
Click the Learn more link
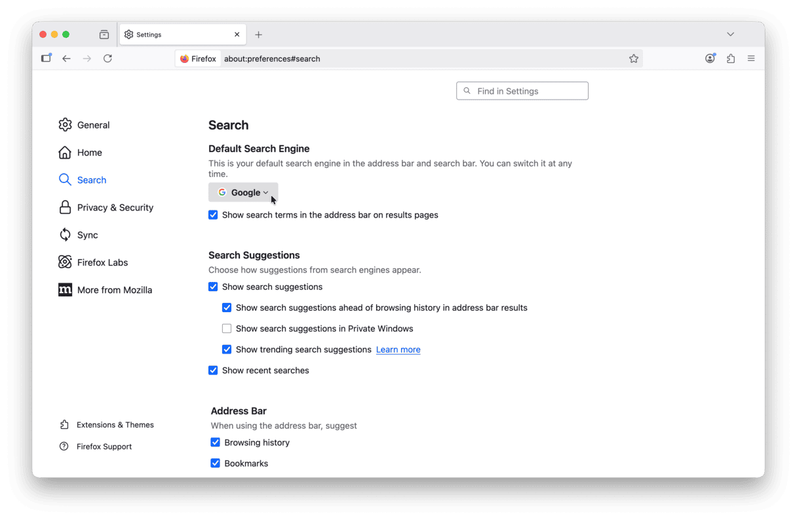pyautogui.click(x=398, y=350)
